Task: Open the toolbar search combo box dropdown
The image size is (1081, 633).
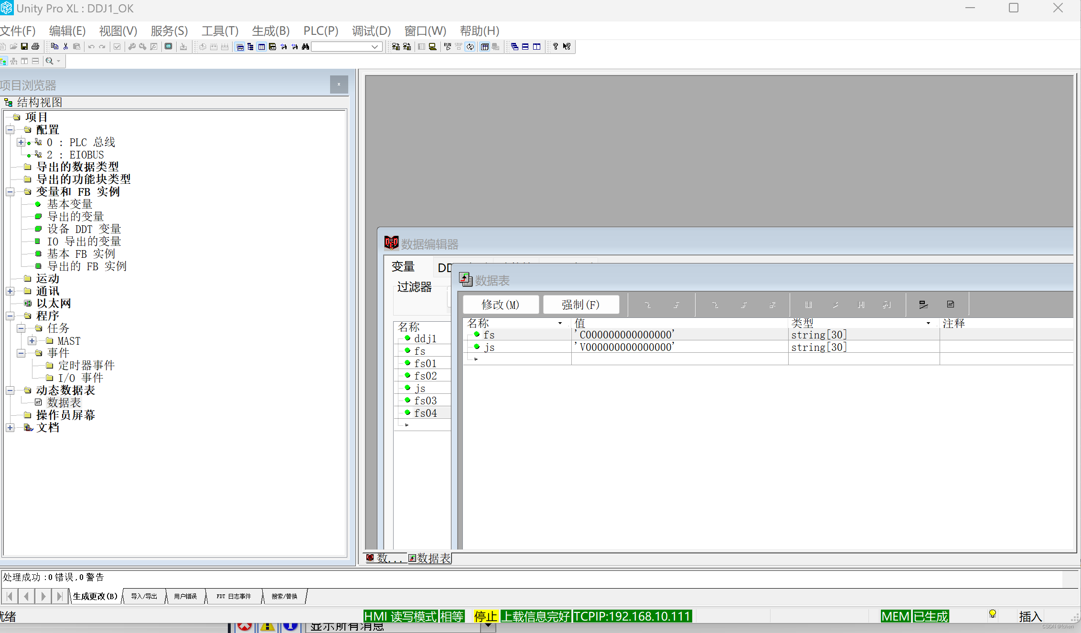Action: coord(375,46)
